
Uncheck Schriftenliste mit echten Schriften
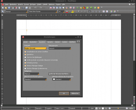[25, 52]
